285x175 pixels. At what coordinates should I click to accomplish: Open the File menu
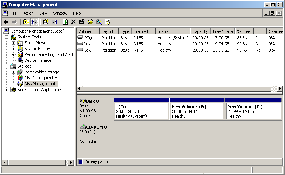[x=14, y=13]
